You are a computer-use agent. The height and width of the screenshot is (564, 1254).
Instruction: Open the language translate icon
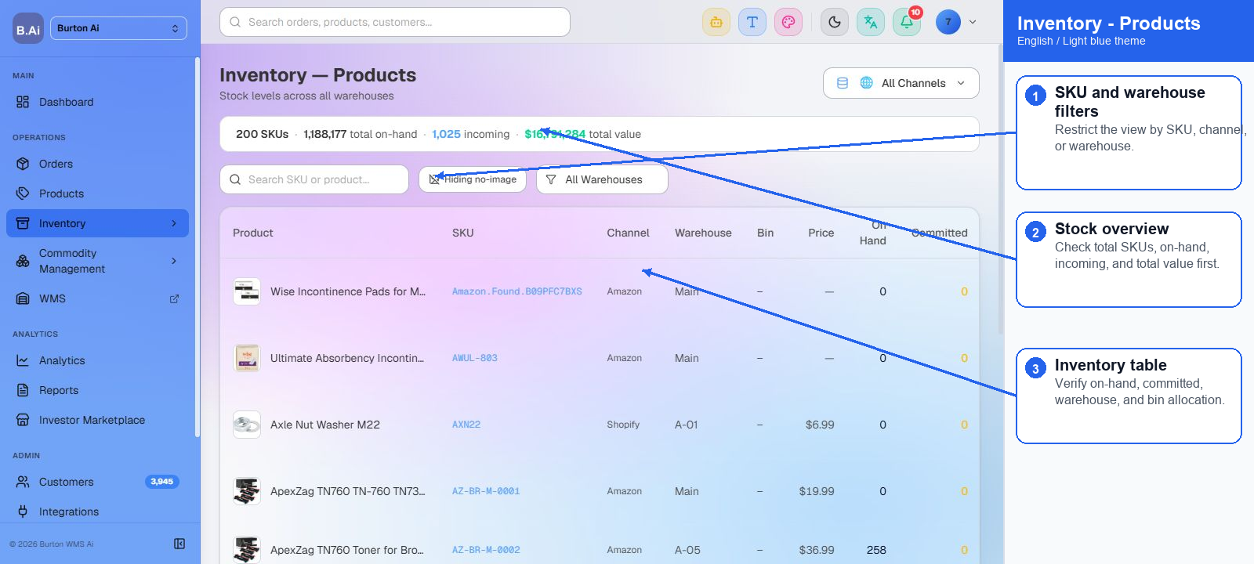(871, 22)
